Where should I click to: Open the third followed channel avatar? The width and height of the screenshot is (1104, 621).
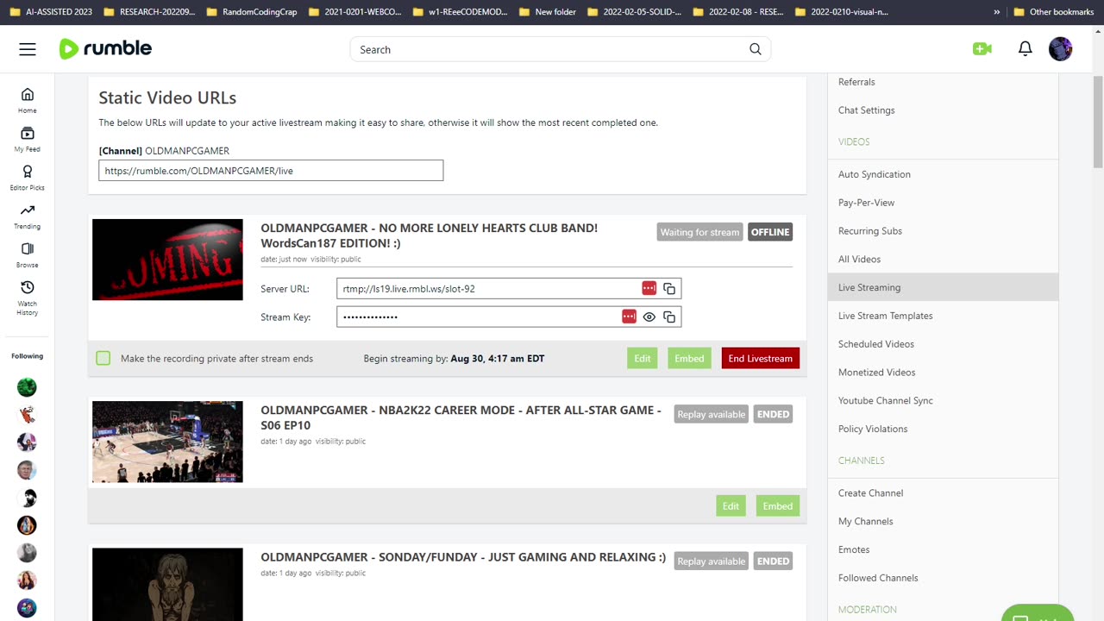coord(27,442)
